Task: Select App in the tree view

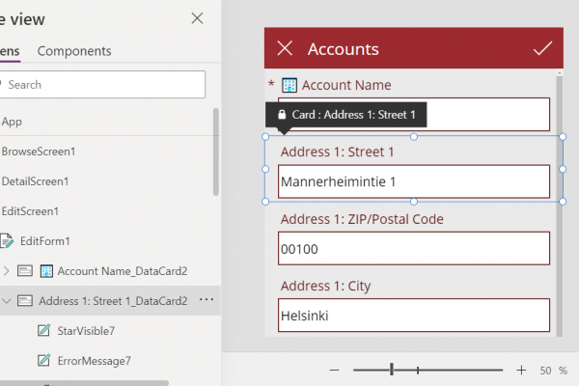Action: [x=12, y=122]
